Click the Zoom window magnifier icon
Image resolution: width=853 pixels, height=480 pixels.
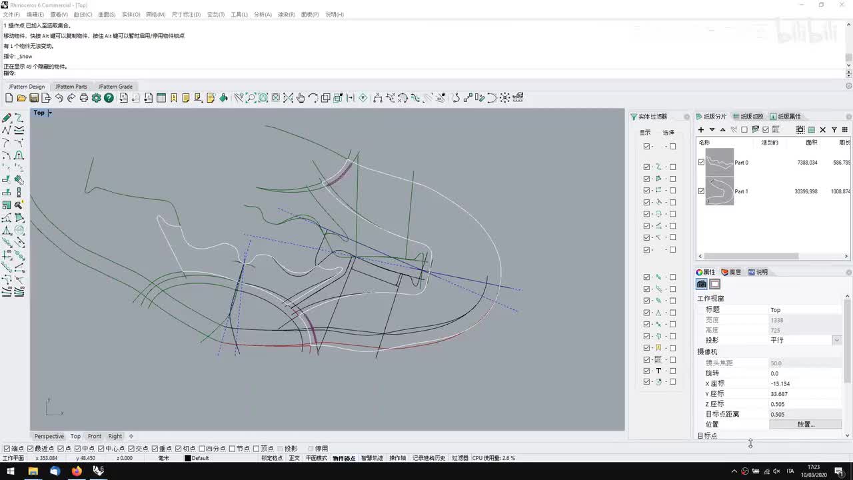[251, 98]
